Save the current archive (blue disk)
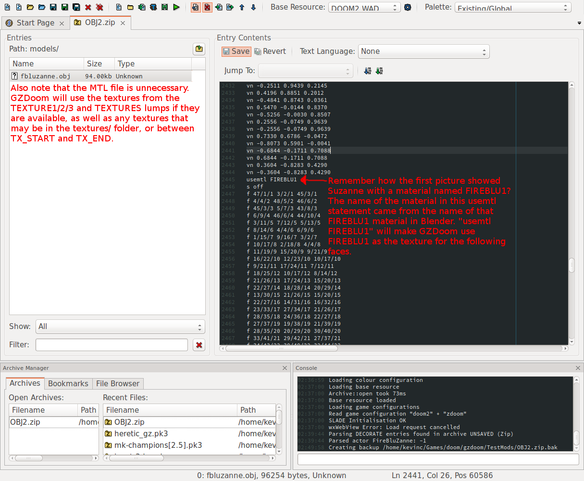The image size is (584, 481). click(53, 7)
